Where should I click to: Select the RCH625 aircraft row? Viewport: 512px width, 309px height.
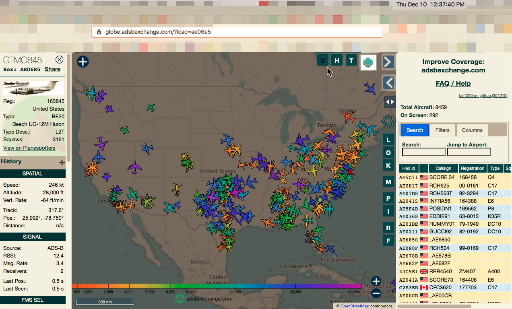click(455, 185)
